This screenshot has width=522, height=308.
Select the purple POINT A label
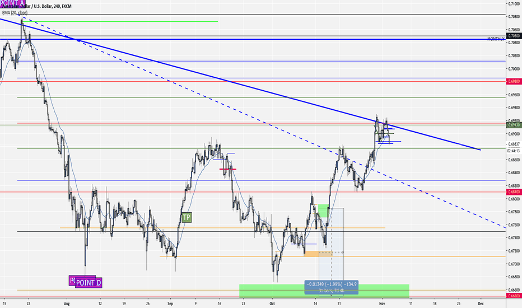coord(13,3)
